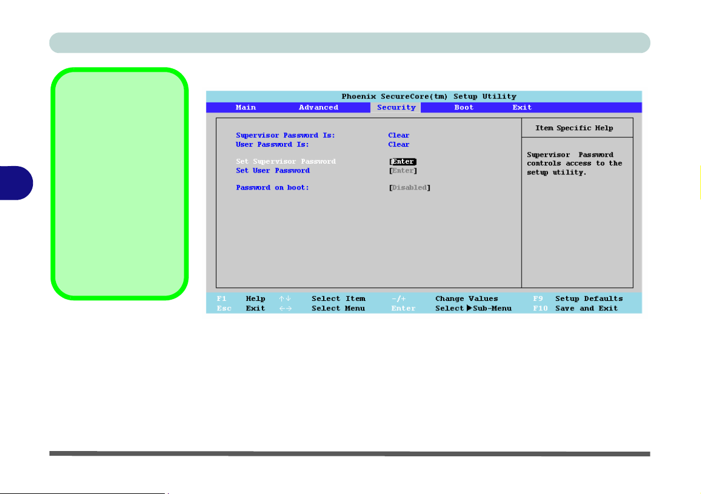701x494 pixels.
Task: Select Set User Password item
Action: pyautogui.click(x=273, y=170)
